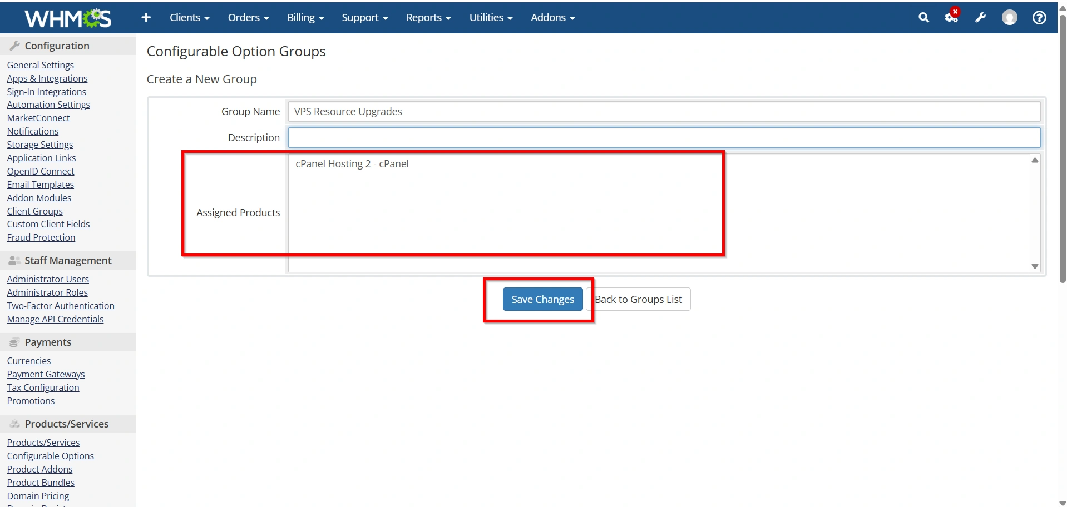Expand the Addons dropdown menu
The height and width of the screenshot is (507, 1067).
click(552, 18)
